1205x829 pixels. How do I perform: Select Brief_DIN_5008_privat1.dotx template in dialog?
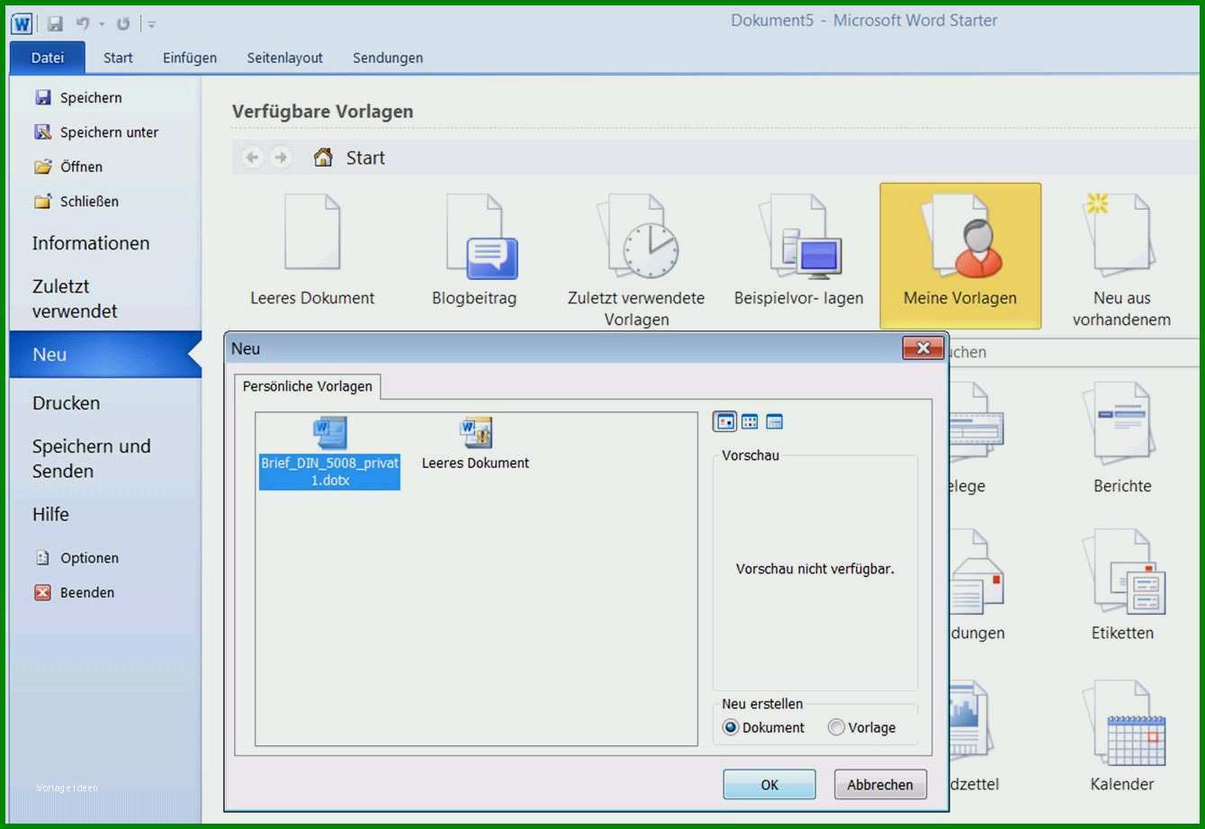pos(329,454)
